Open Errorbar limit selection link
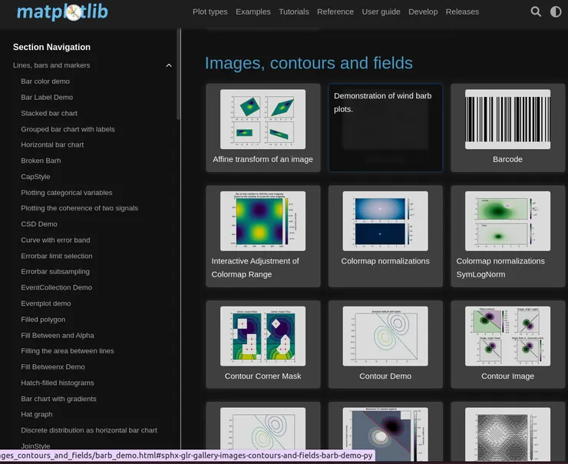This screenshot has width=568, height=464. [57, 256]
